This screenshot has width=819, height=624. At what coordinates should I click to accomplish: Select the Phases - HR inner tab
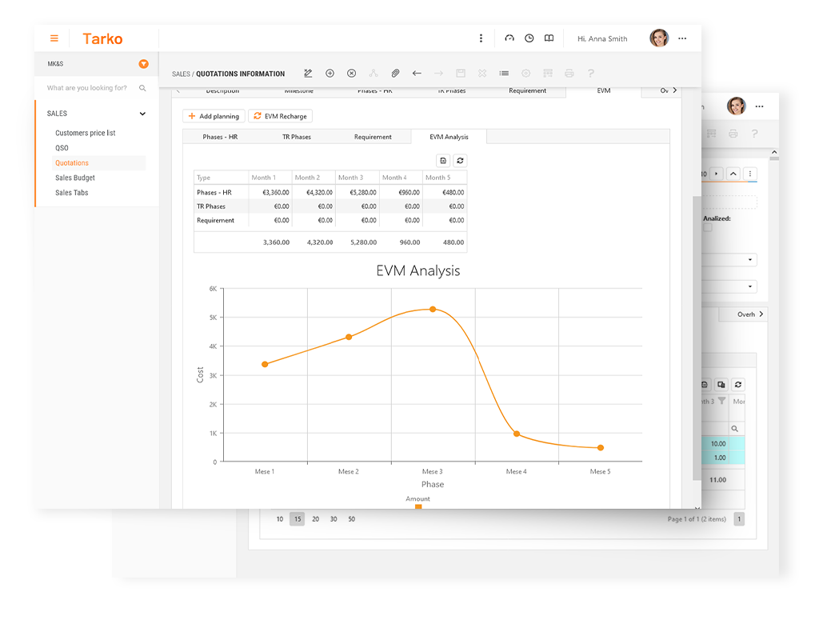pyautogui.click(x=220, y=137)
